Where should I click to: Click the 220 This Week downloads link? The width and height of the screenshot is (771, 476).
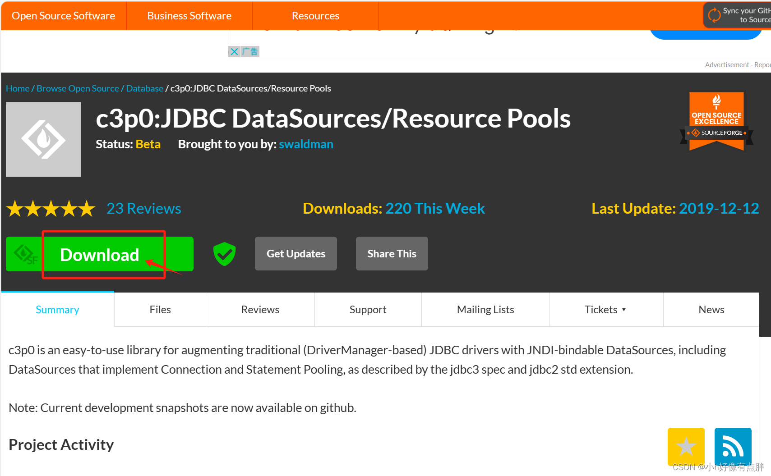(435, 209)
